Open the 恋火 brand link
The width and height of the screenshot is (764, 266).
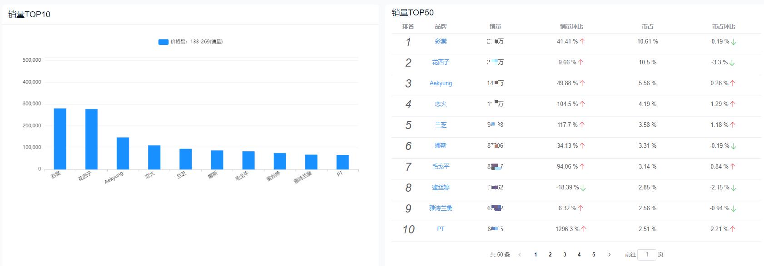tap(440, 104)
